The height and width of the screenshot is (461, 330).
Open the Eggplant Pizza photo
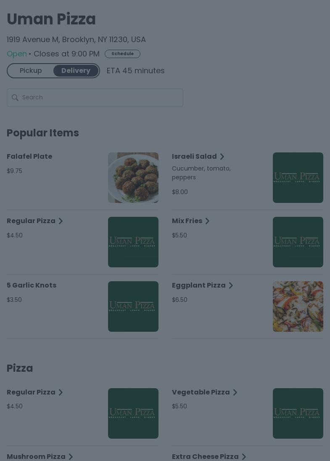coord(298,306)
